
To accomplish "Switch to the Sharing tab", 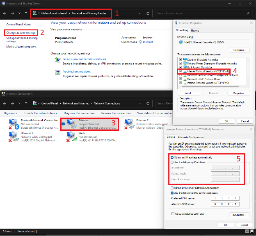I will pos(195,30).
